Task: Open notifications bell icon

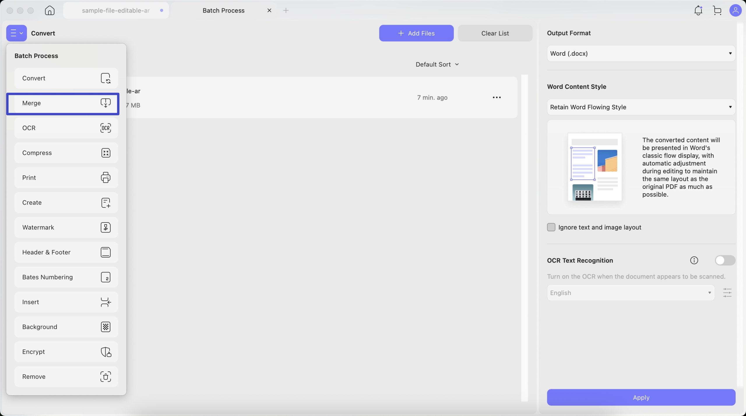Action: (x=698, y=10)
